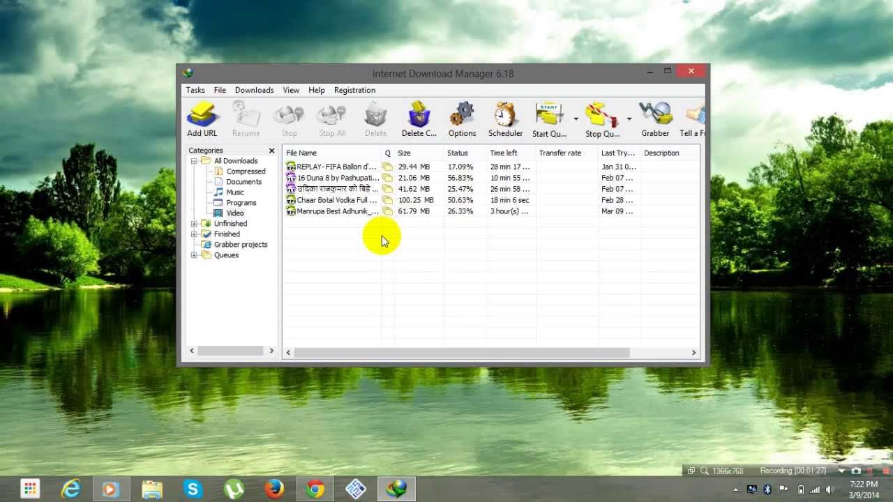Open Options from the toolbar
Image resolution: width=893 pixels, height=502 pixels.
(x=462, y=119)
